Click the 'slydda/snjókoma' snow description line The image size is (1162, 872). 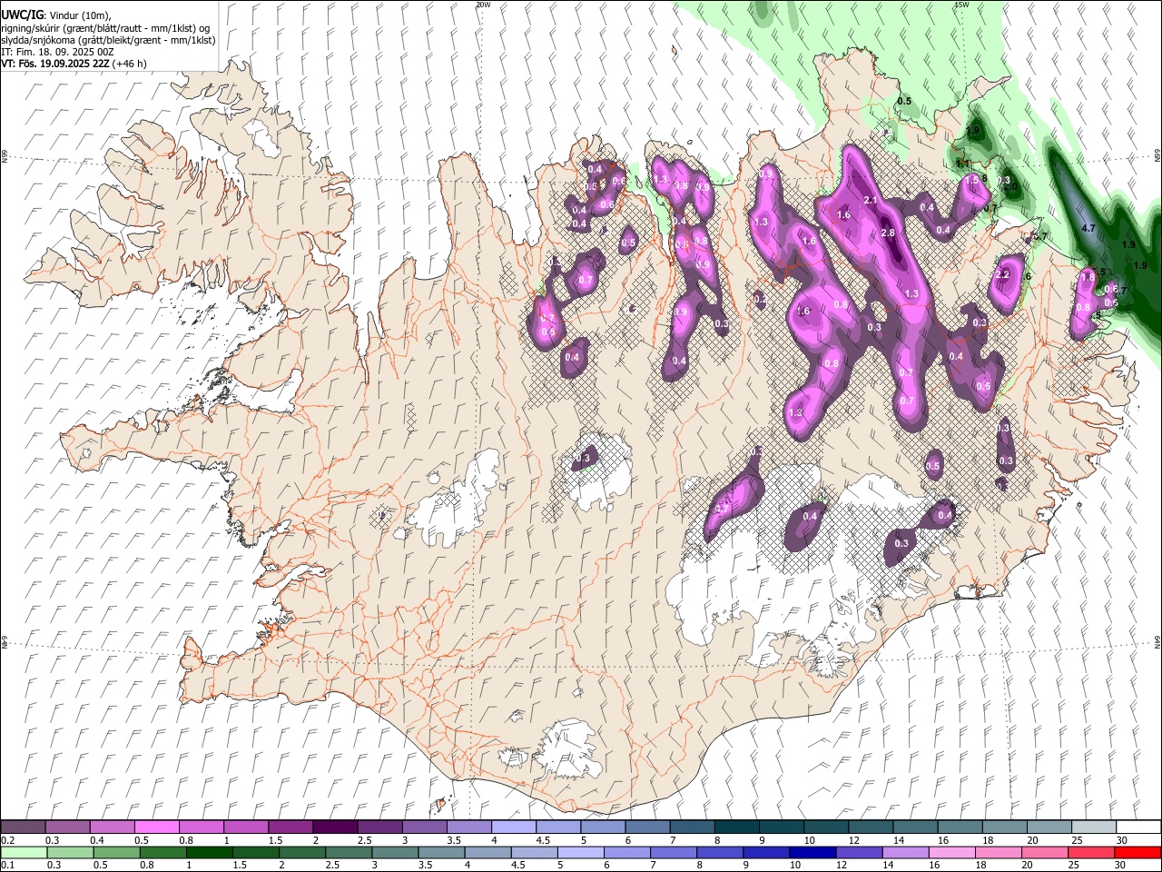tap(108, 40)
